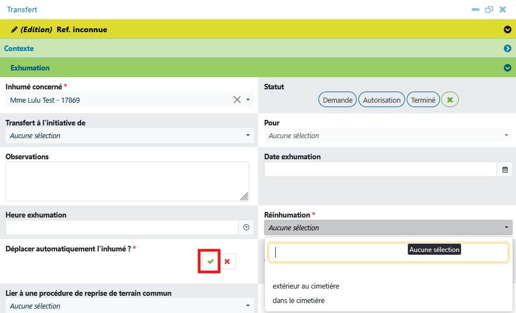Close the Transfert window
516x313 pixels.
tap(503, 9)
